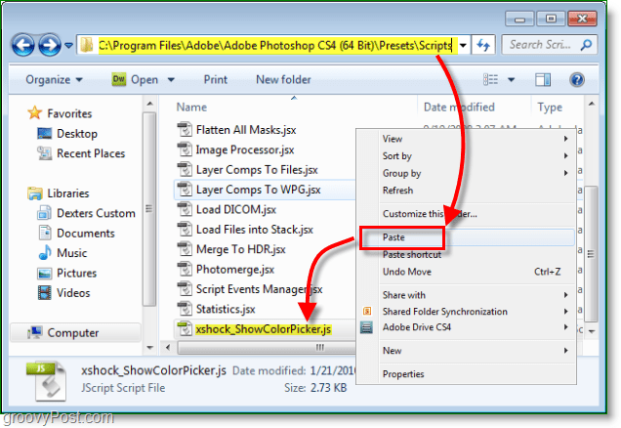Click the Back navigation arrow

(23, 45)
